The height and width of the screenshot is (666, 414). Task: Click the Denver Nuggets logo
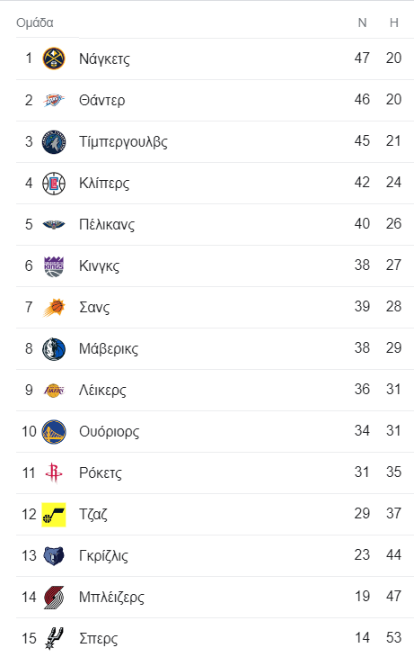coord(54,58)
